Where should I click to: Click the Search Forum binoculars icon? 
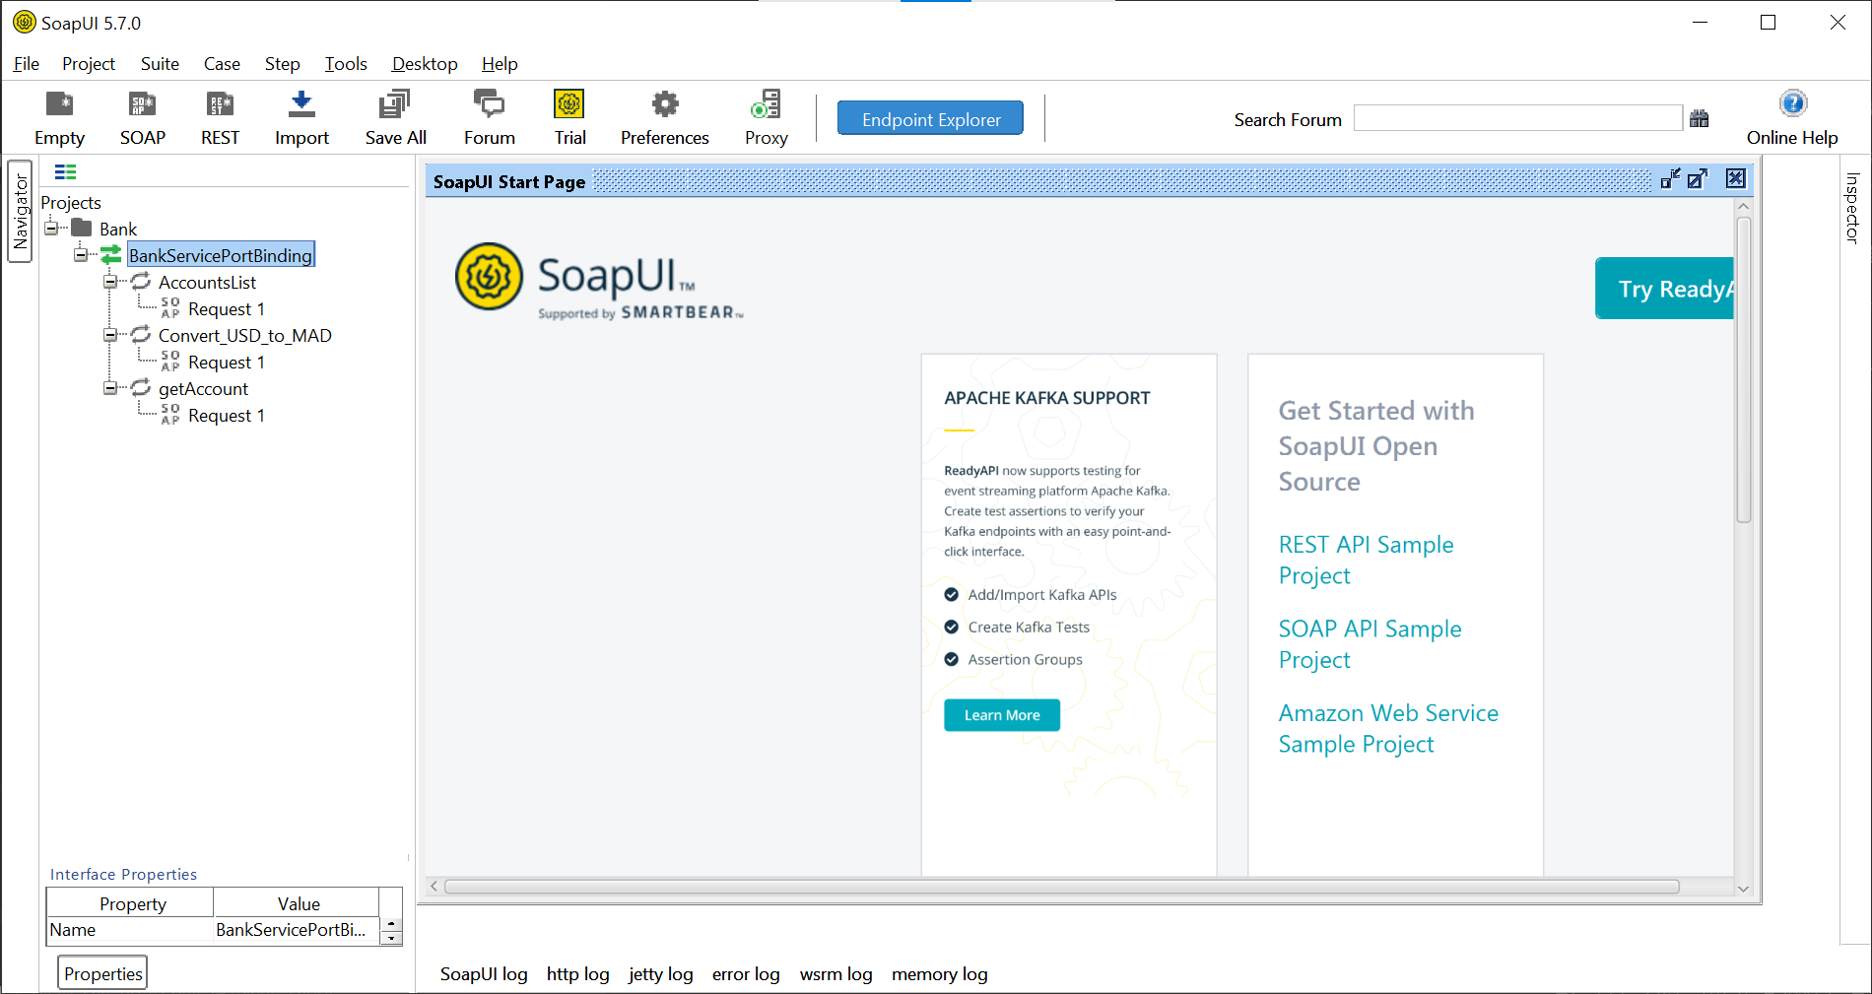point(1699,119)
